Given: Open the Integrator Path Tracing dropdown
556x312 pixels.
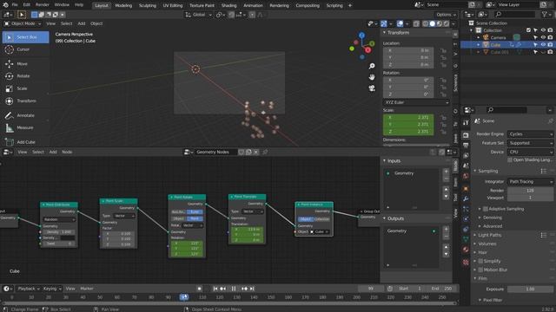Looking at the screenshot, I should (x=530, y=181).
